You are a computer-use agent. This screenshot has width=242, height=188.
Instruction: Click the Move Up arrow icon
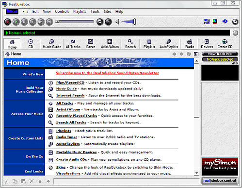[40, 181]
